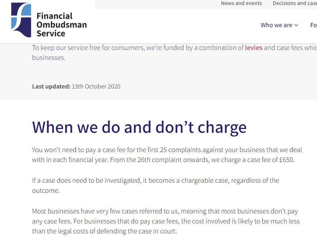The image size is (317, 247).
Task: Click the Financial Ombudsman Service logo text
Action: (62, 25)
